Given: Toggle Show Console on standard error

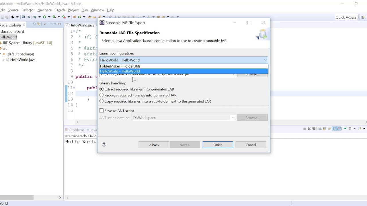Looking at the screenshot, I should pos(339,129).
